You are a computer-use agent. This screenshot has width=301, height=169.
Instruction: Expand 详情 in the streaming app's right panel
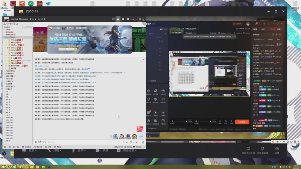(279, 29)
